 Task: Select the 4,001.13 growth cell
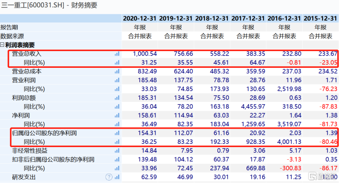[289, 142]
